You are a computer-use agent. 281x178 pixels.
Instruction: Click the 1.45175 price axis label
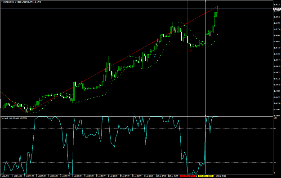(277, 79)
